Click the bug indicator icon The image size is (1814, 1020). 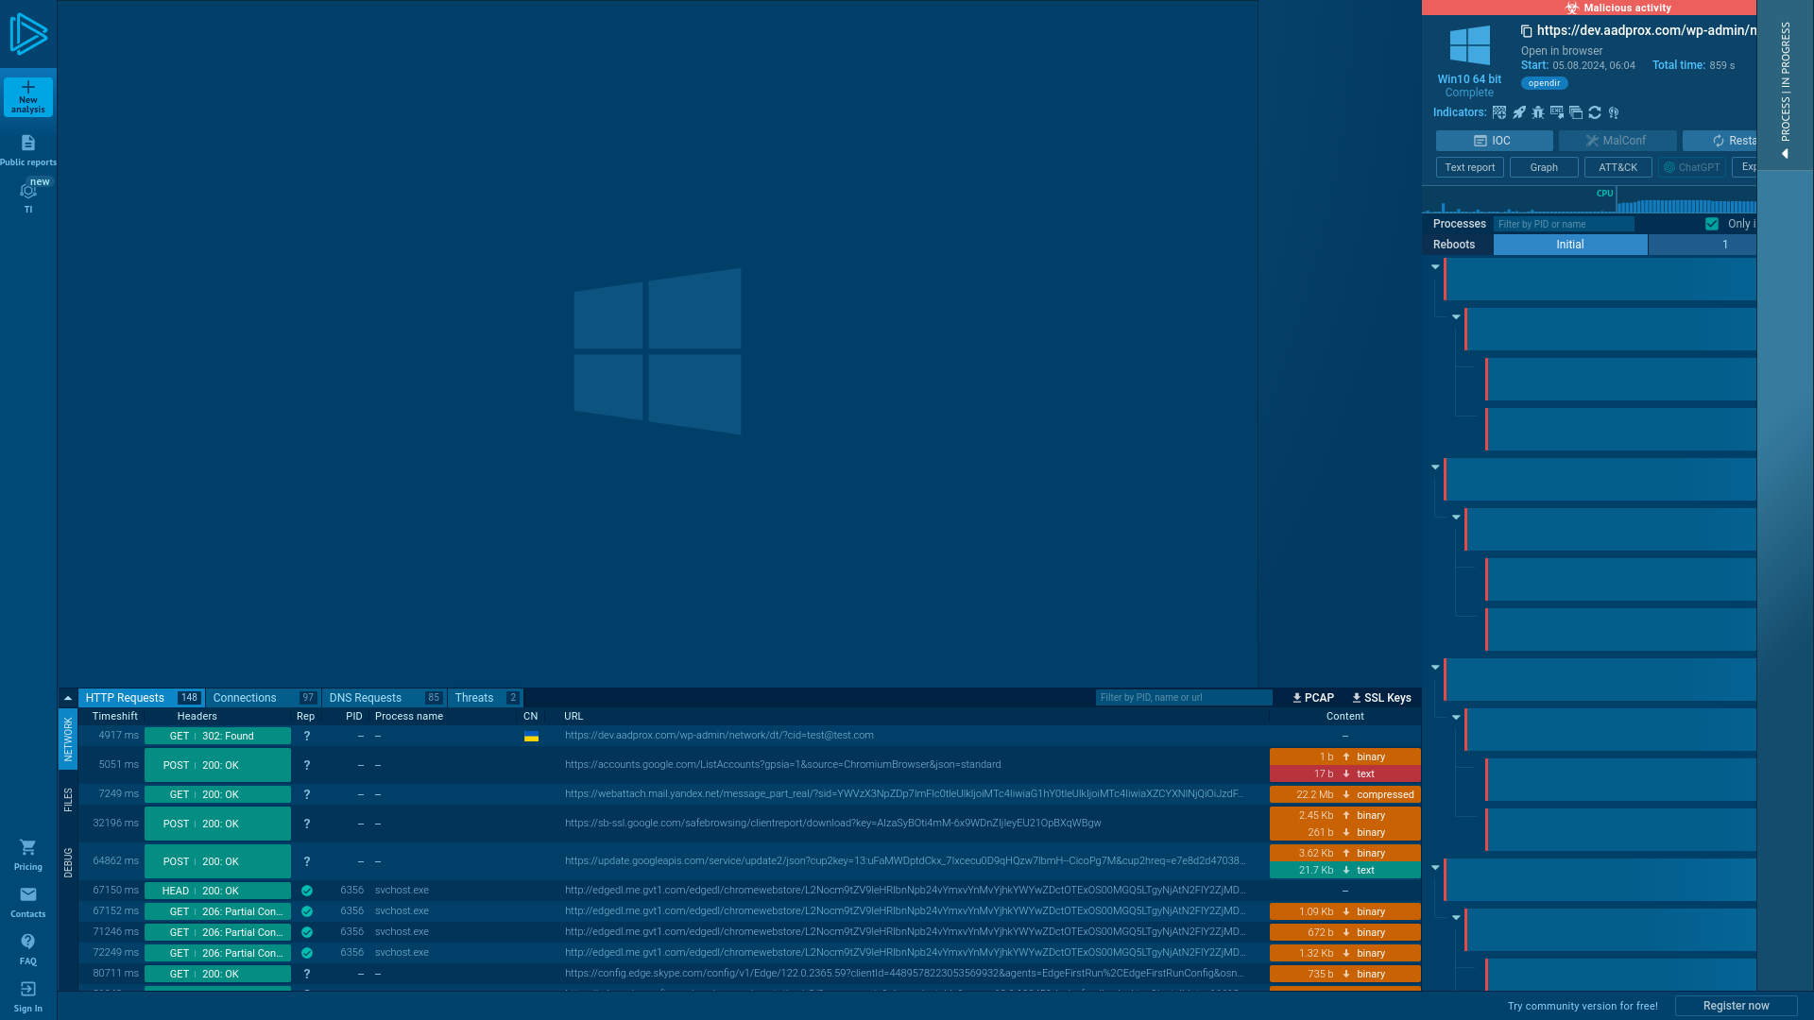click(1538, 112)
